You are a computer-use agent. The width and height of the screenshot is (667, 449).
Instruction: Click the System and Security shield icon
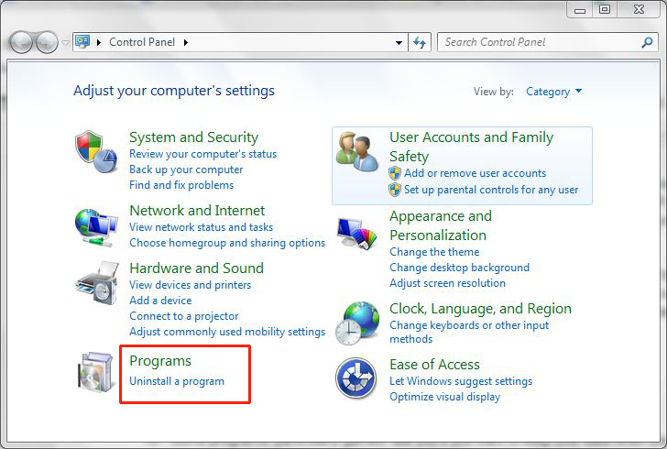pyautogui.click(x=96, y=152)
